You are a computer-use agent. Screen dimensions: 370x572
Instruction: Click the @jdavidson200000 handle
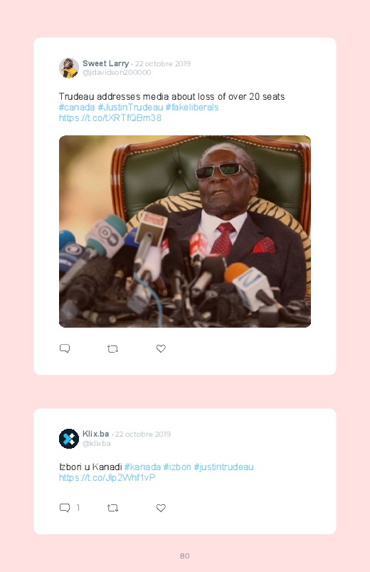pos(117,72)
